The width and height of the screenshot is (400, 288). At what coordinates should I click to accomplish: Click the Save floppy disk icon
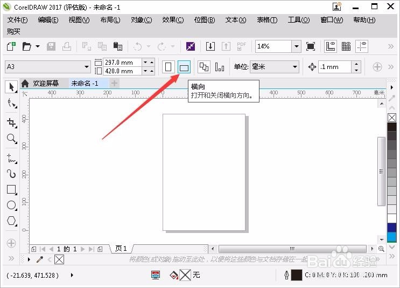pyautogui.click(x=51, y=46)
